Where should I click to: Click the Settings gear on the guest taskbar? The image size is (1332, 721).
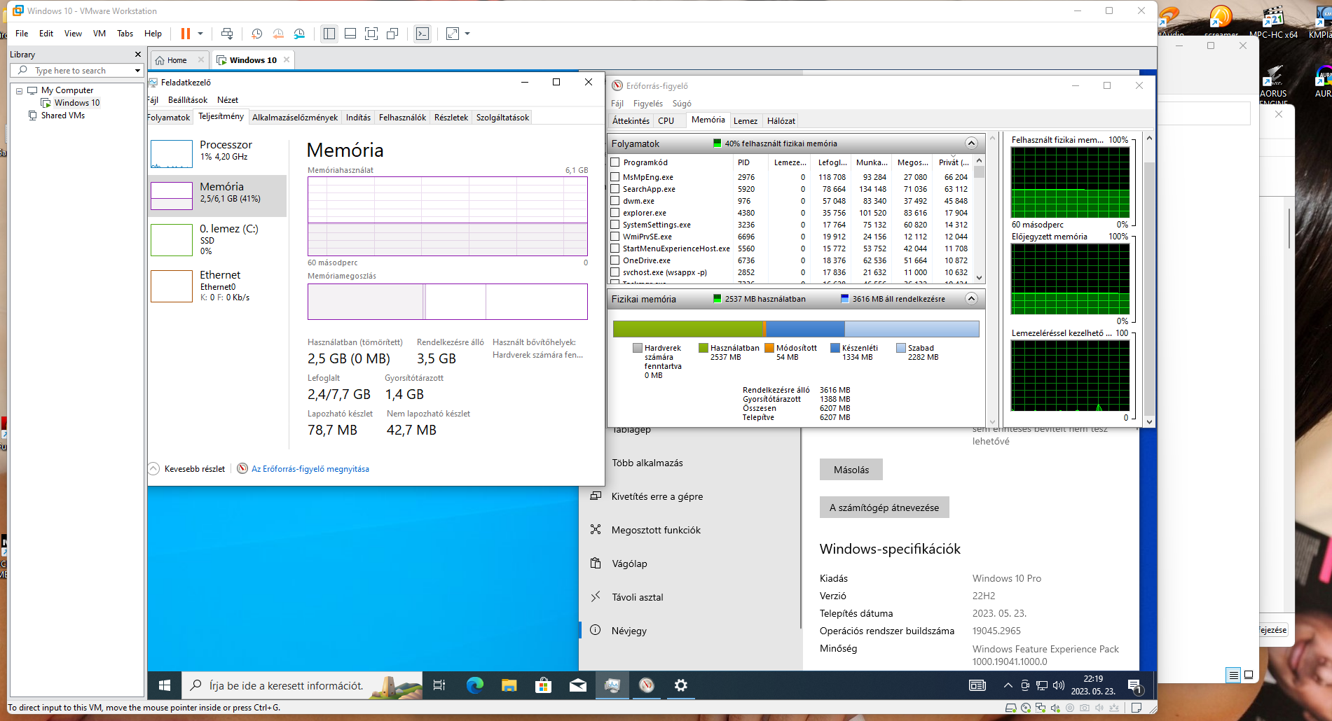coord(681,685)
